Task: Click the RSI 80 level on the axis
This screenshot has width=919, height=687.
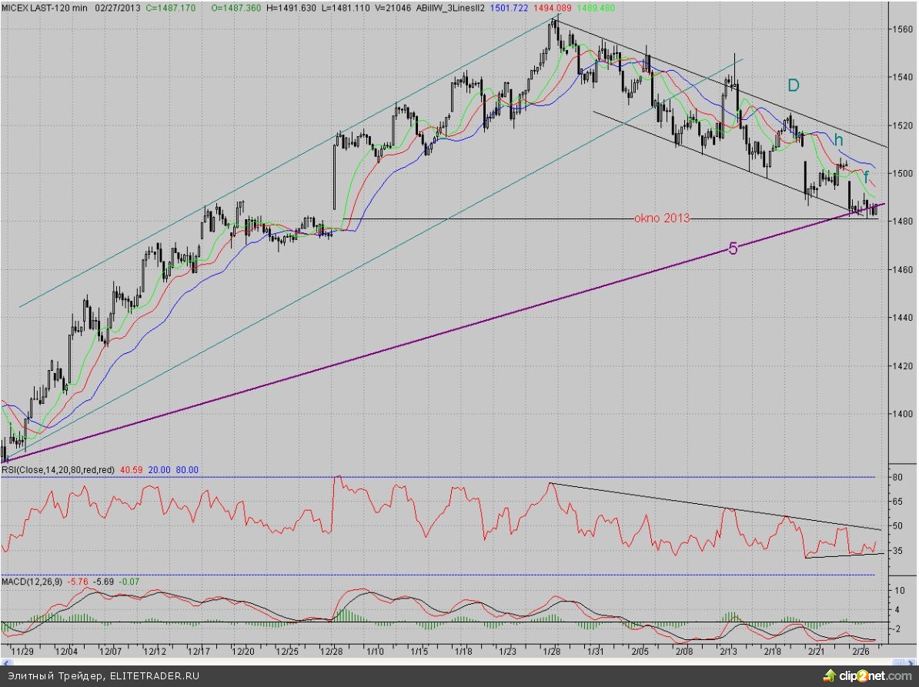Action: click(x=897, y=477)
